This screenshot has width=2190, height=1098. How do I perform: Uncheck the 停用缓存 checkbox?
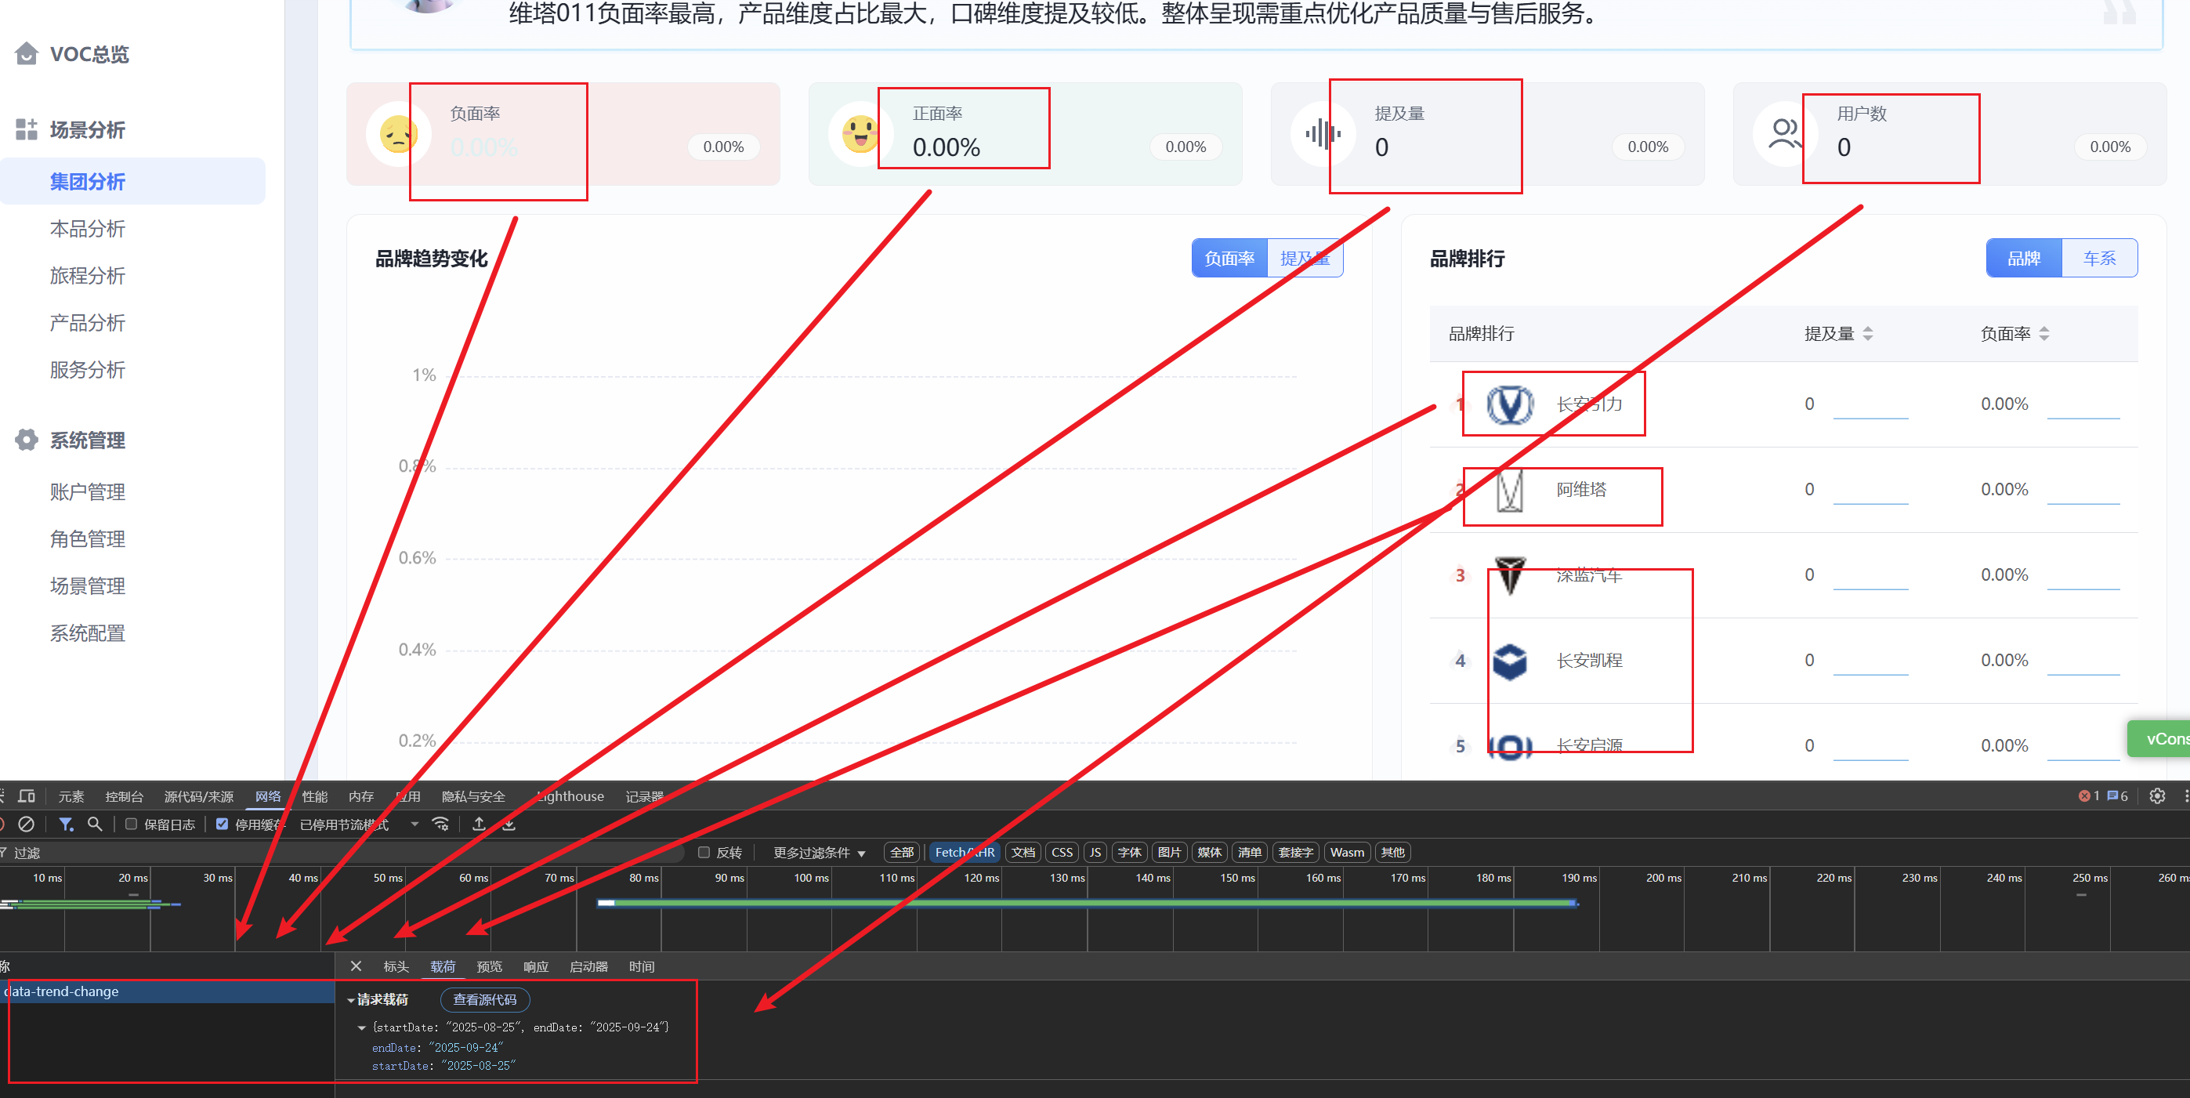222,824
